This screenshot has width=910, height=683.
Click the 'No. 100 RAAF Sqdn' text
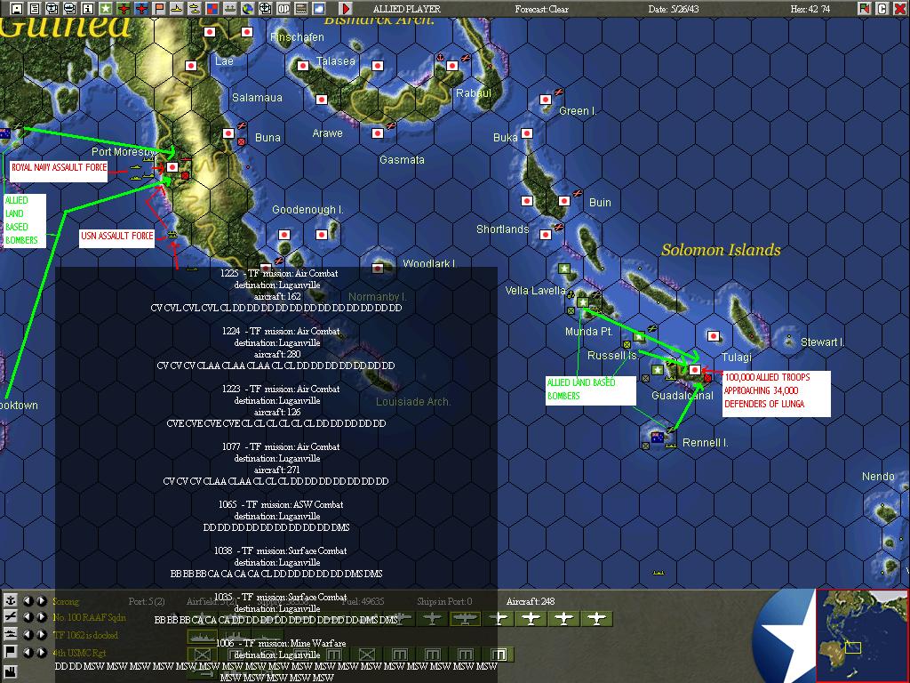tap(89, 617)
